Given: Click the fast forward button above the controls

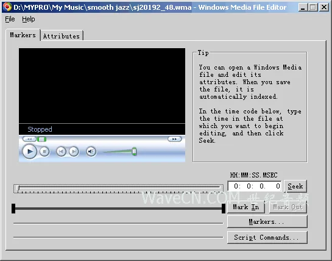Looking at the screenshot, I should pyautogui.click(x=174, y=139).
